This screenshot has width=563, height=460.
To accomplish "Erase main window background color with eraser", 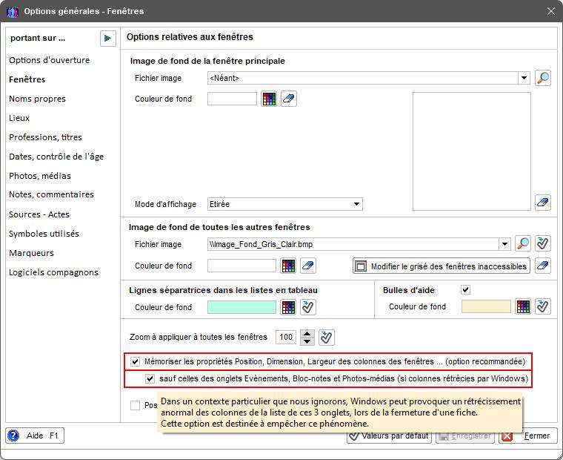I will click(x=289, y=99).
